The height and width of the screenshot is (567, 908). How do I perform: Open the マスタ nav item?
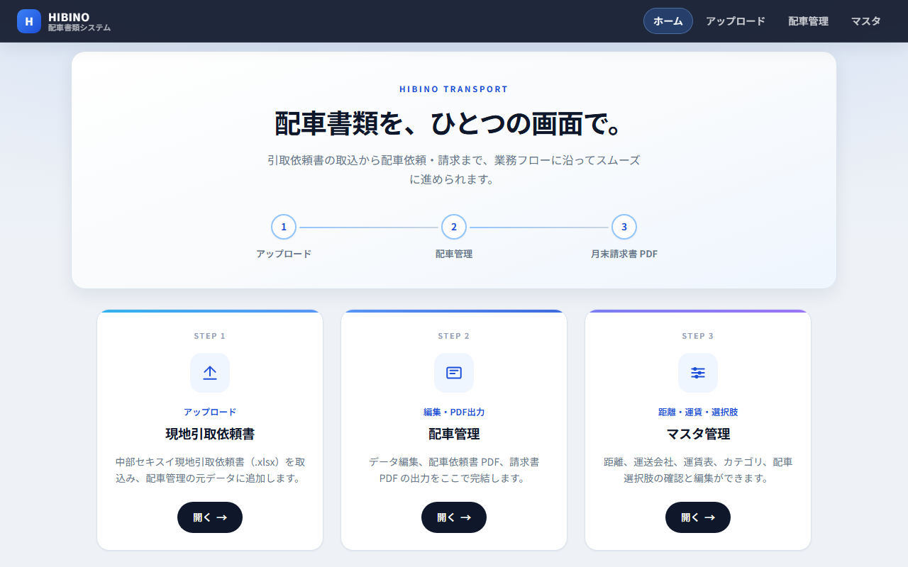tap(866, 21)
